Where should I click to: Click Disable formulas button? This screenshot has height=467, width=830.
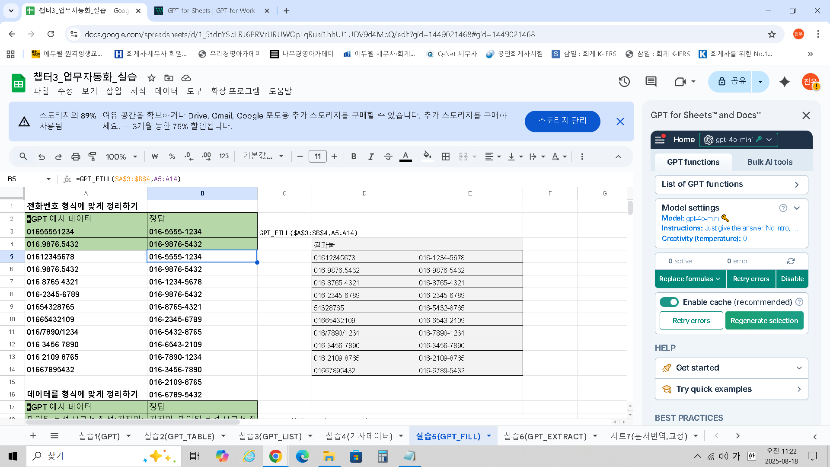792,279
